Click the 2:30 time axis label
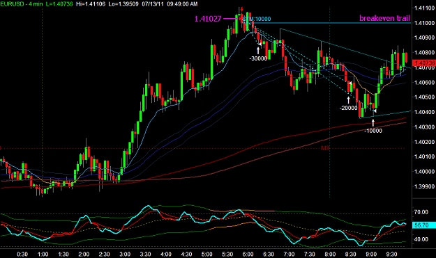The width and height of the screenshot is (436, 258). (105, 254)
